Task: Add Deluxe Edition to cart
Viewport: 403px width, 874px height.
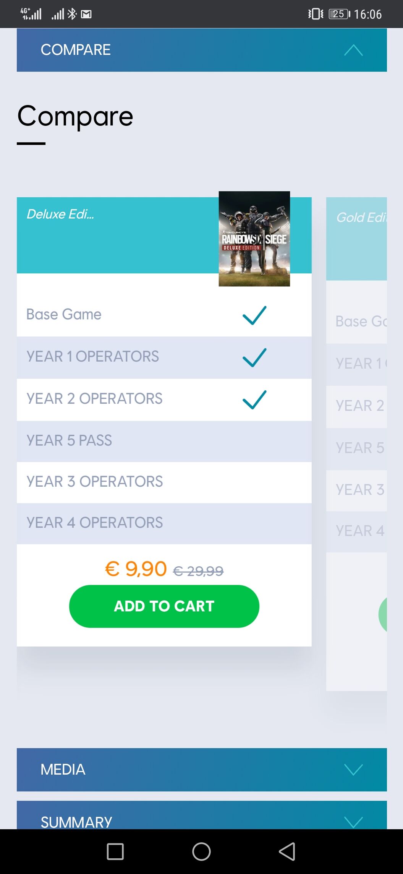Action: pyautogui.click(x=164, y=606)
